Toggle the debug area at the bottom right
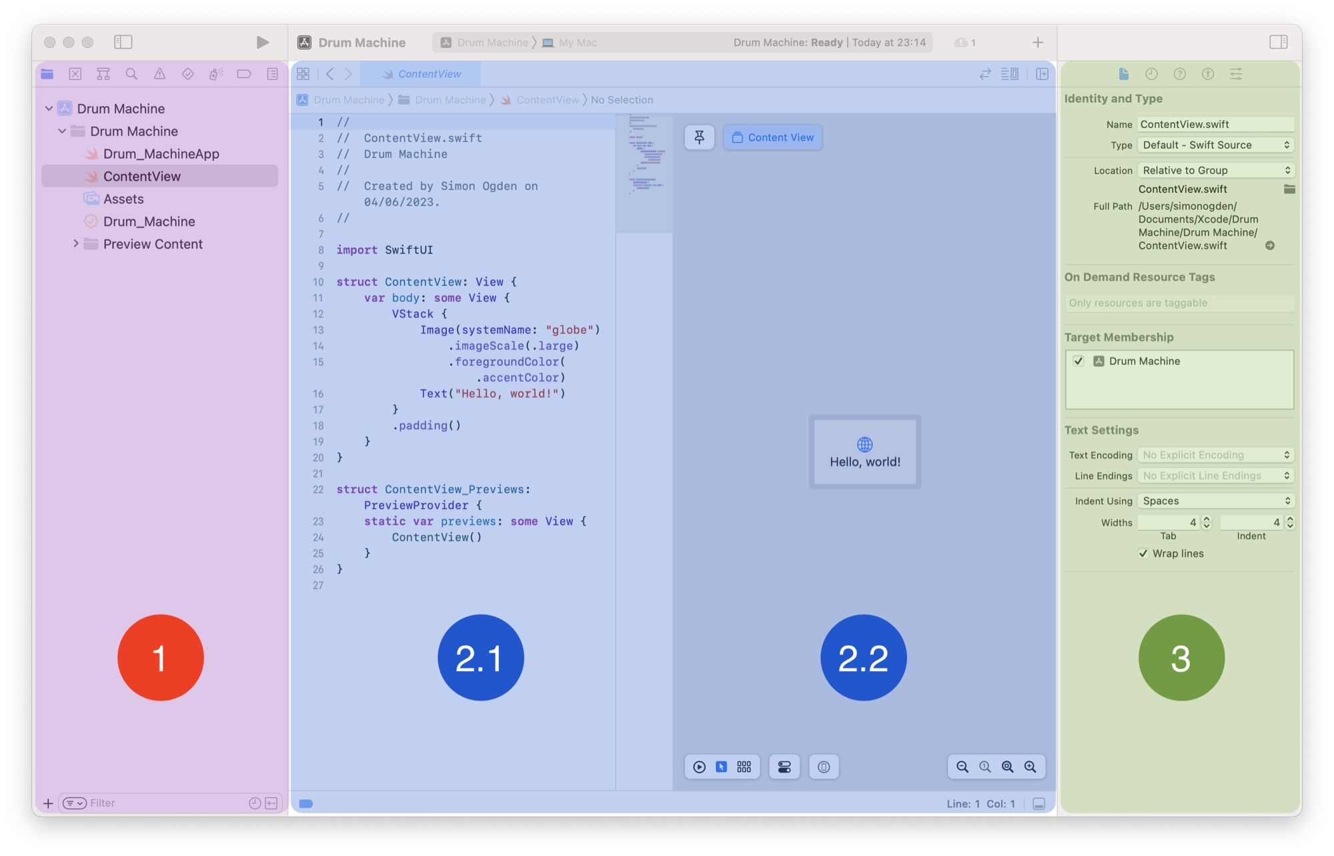 [1039, 803]
